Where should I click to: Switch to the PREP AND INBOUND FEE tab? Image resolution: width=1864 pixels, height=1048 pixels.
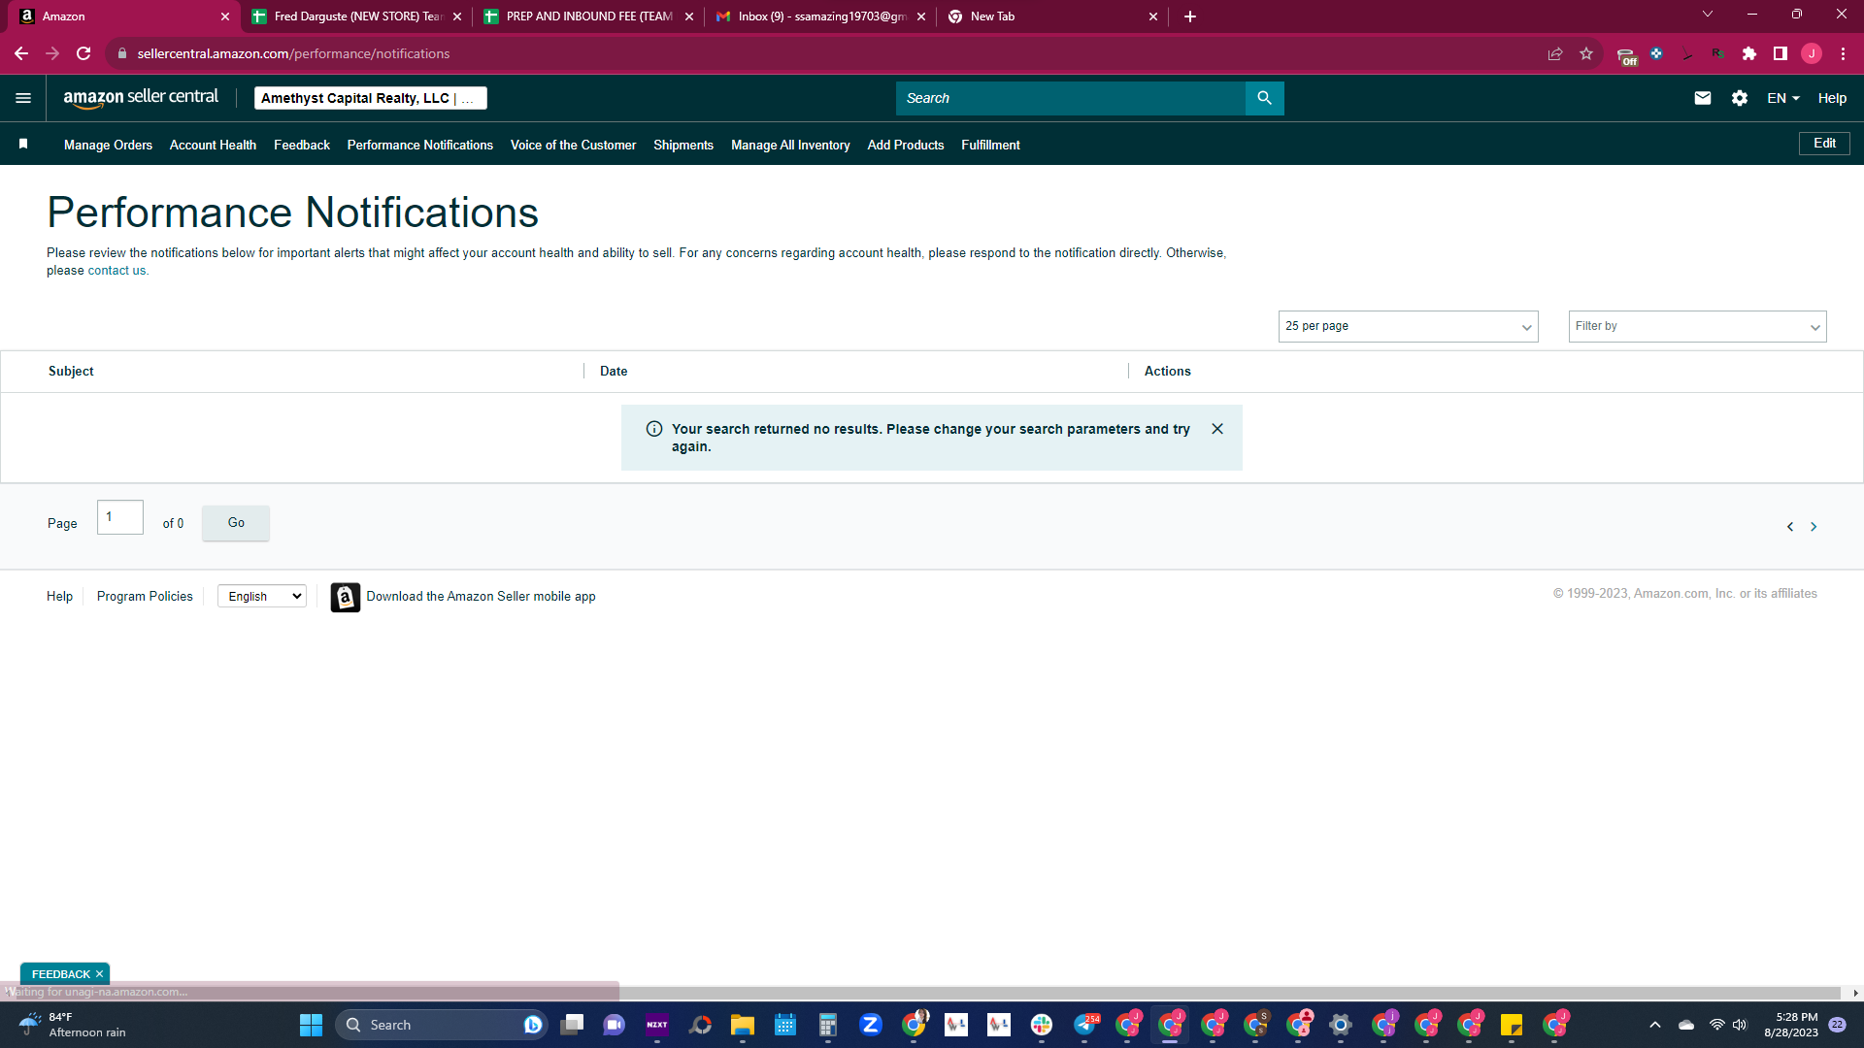point(588,16)
